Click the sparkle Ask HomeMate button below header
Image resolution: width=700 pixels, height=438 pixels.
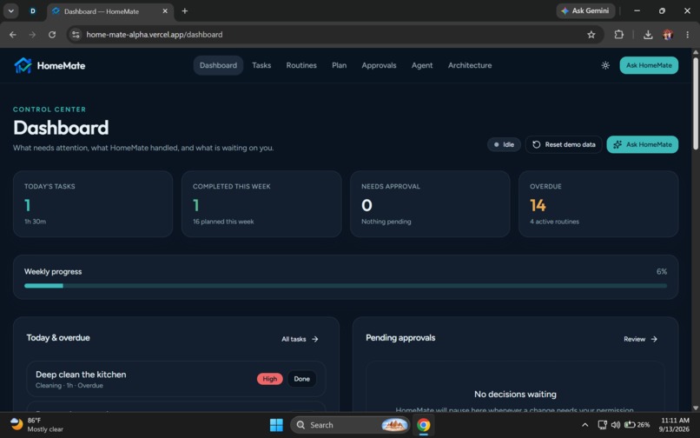tap(643, 144)
